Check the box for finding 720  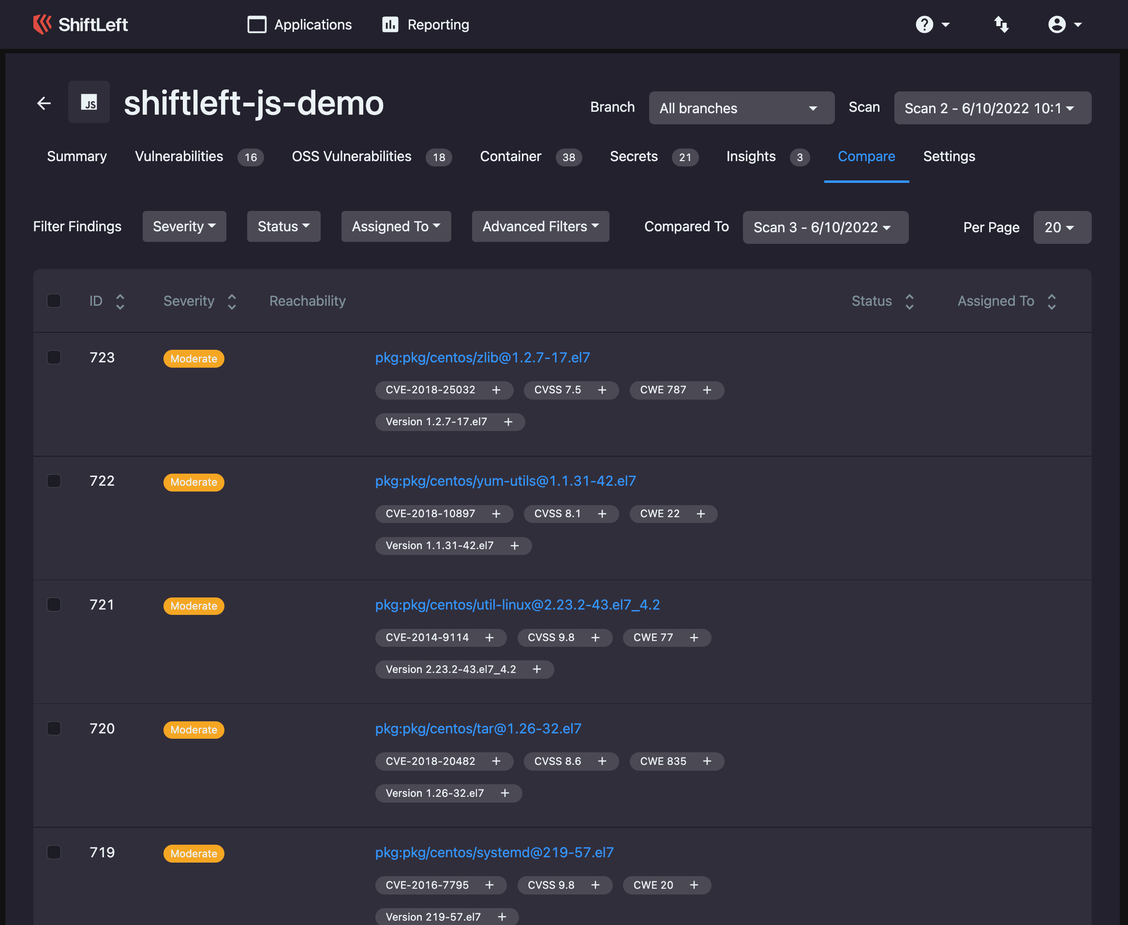coord(54,729)
